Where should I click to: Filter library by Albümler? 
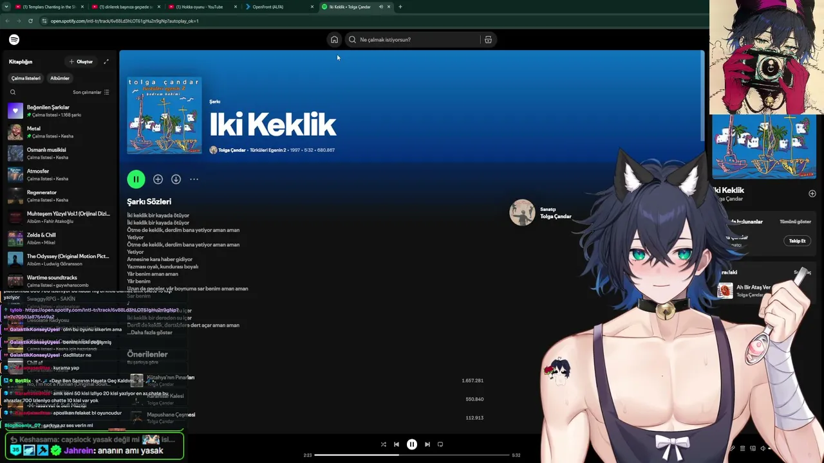click(60, 78)
